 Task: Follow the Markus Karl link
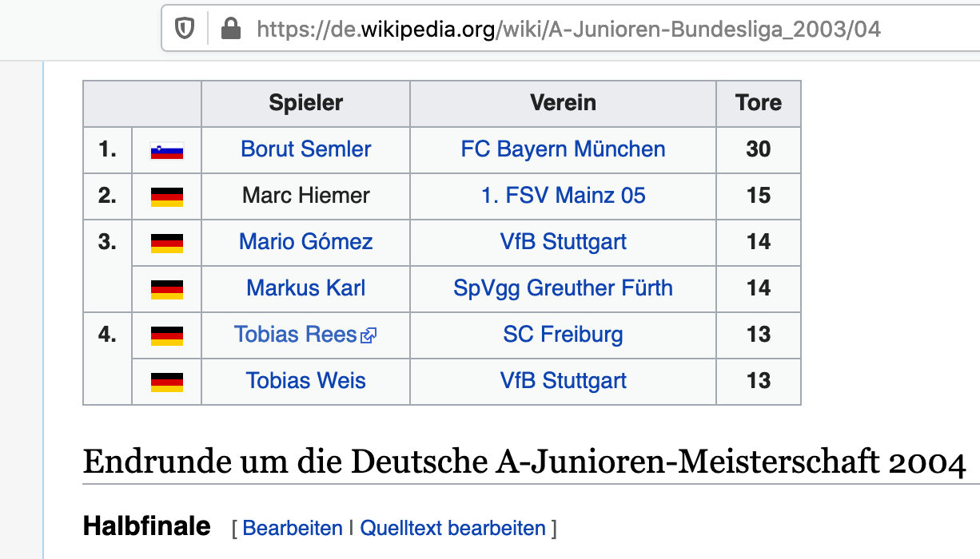pos(306,288)
